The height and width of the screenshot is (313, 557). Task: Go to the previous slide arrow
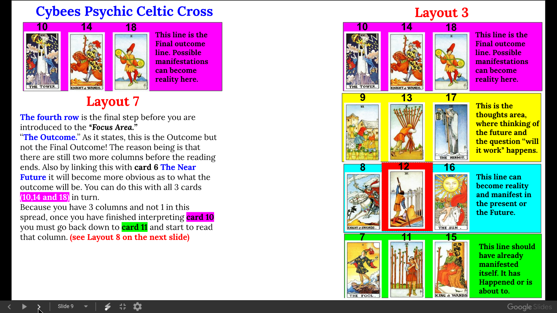(x=9, y=307)
